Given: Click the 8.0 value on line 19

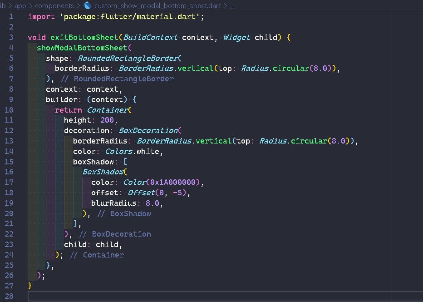Looking at the screenshot, I should click(x=152, y=203).
